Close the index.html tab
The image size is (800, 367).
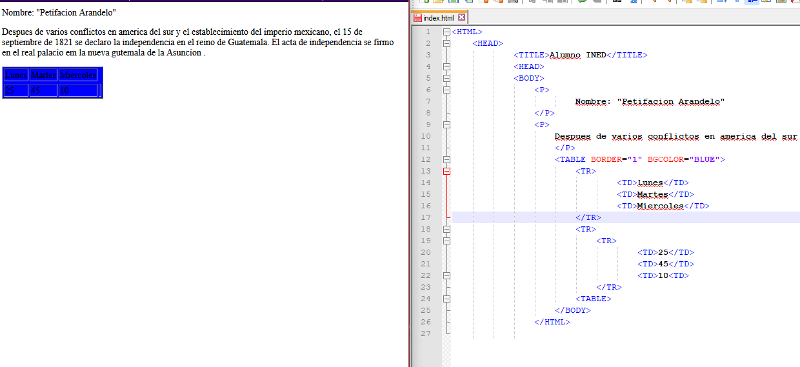pos(461,18)
